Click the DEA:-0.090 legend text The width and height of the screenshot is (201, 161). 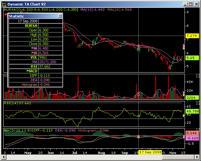(x=65, y=131)
